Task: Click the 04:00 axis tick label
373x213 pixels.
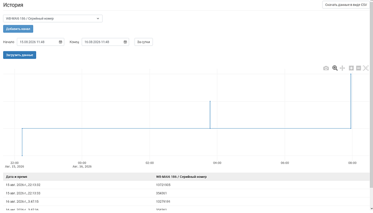Action: (x=217, y=163)
